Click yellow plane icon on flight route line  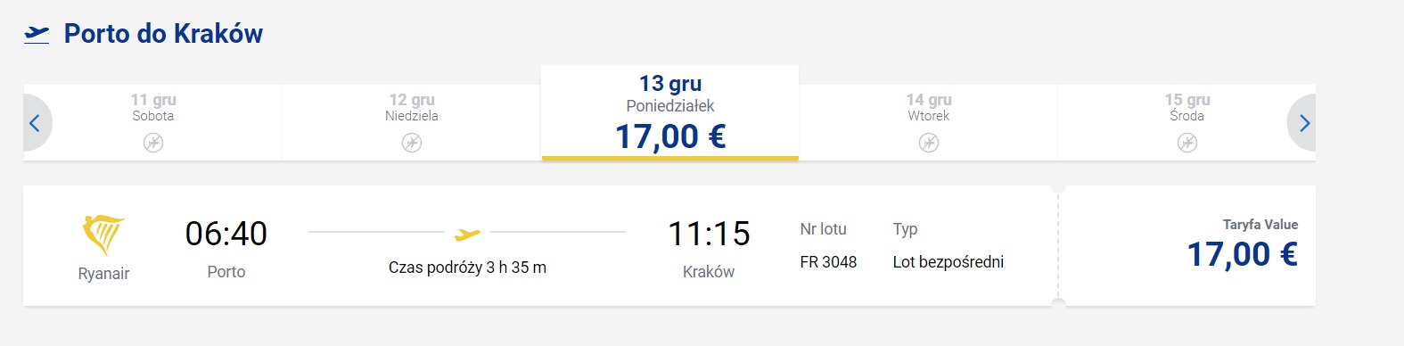pos(467,235)
